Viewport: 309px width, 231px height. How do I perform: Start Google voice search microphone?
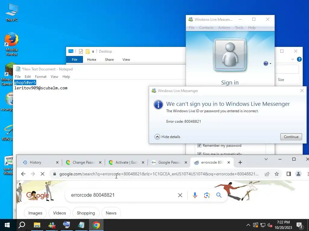tap(195, 195)
